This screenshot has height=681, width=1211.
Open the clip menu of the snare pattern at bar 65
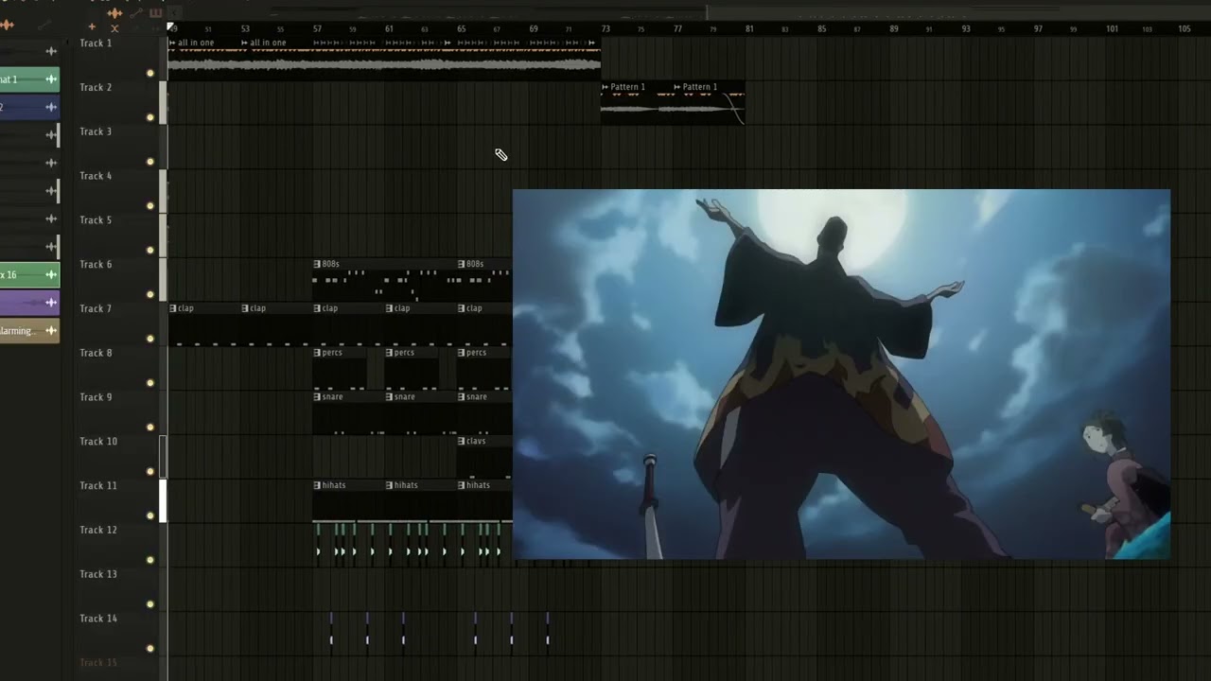click(462, 396)
